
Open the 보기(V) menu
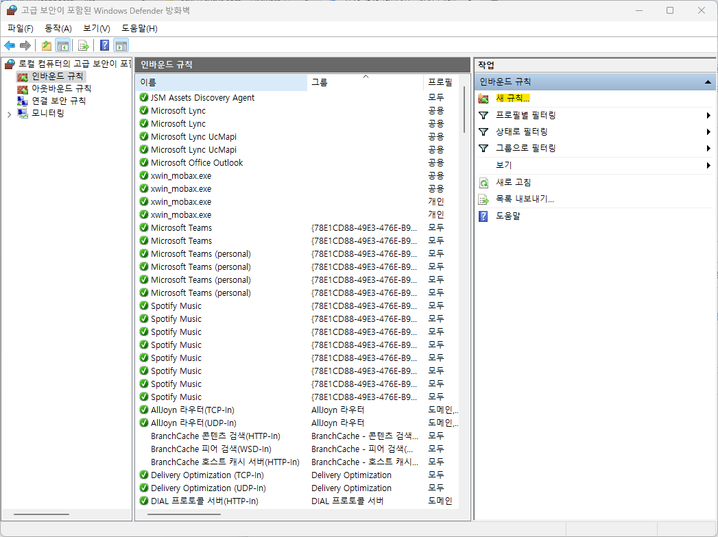tap(96, 28)
